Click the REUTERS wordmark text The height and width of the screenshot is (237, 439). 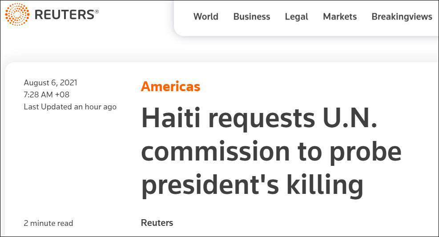[x=64, y=15]
